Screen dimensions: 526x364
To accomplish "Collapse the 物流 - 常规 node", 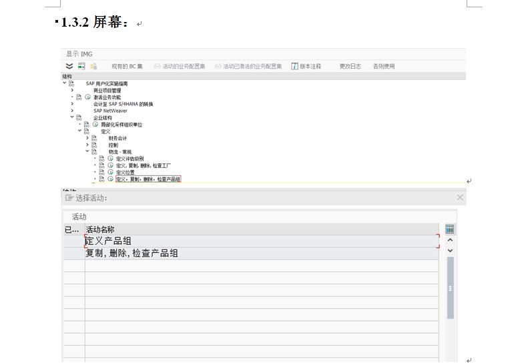I will pos(87,151).
